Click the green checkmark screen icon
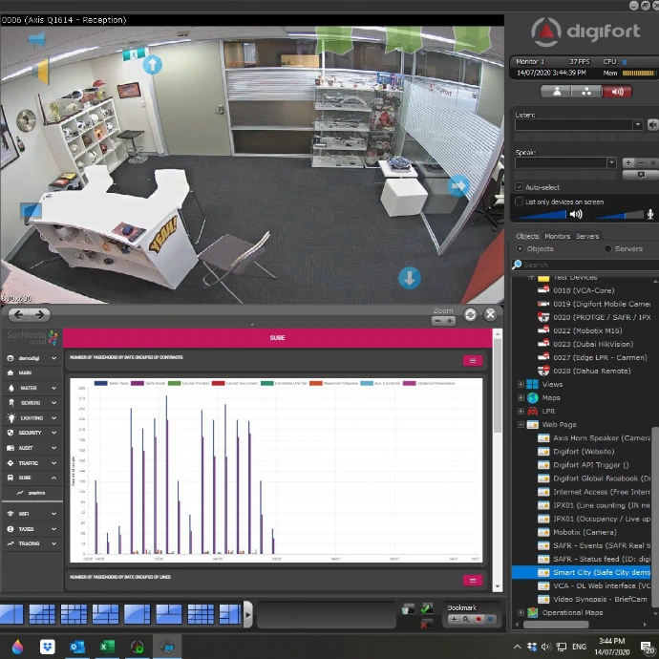The width and height of the screenshot is (659, 659). [427, 608]
